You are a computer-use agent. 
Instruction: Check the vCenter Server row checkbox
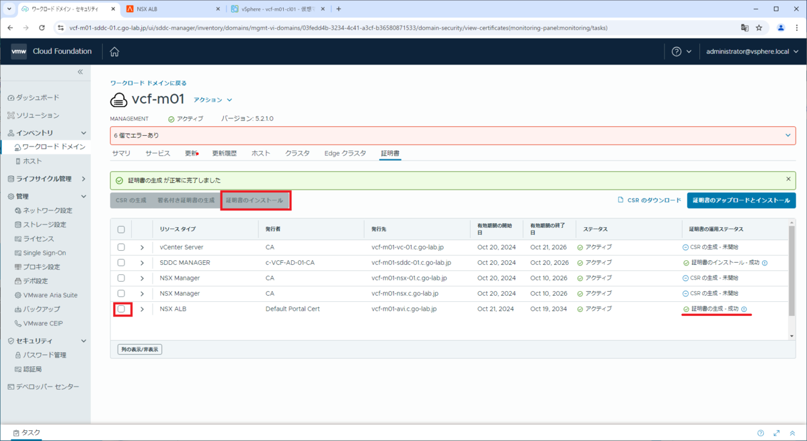coord(121,247)
